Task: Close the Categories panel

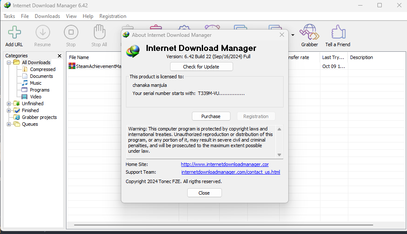Action: tap(60, 56)
